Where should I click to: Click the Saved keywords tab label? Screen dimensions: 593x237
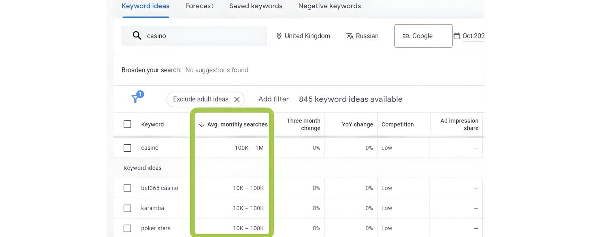(256, 6)
